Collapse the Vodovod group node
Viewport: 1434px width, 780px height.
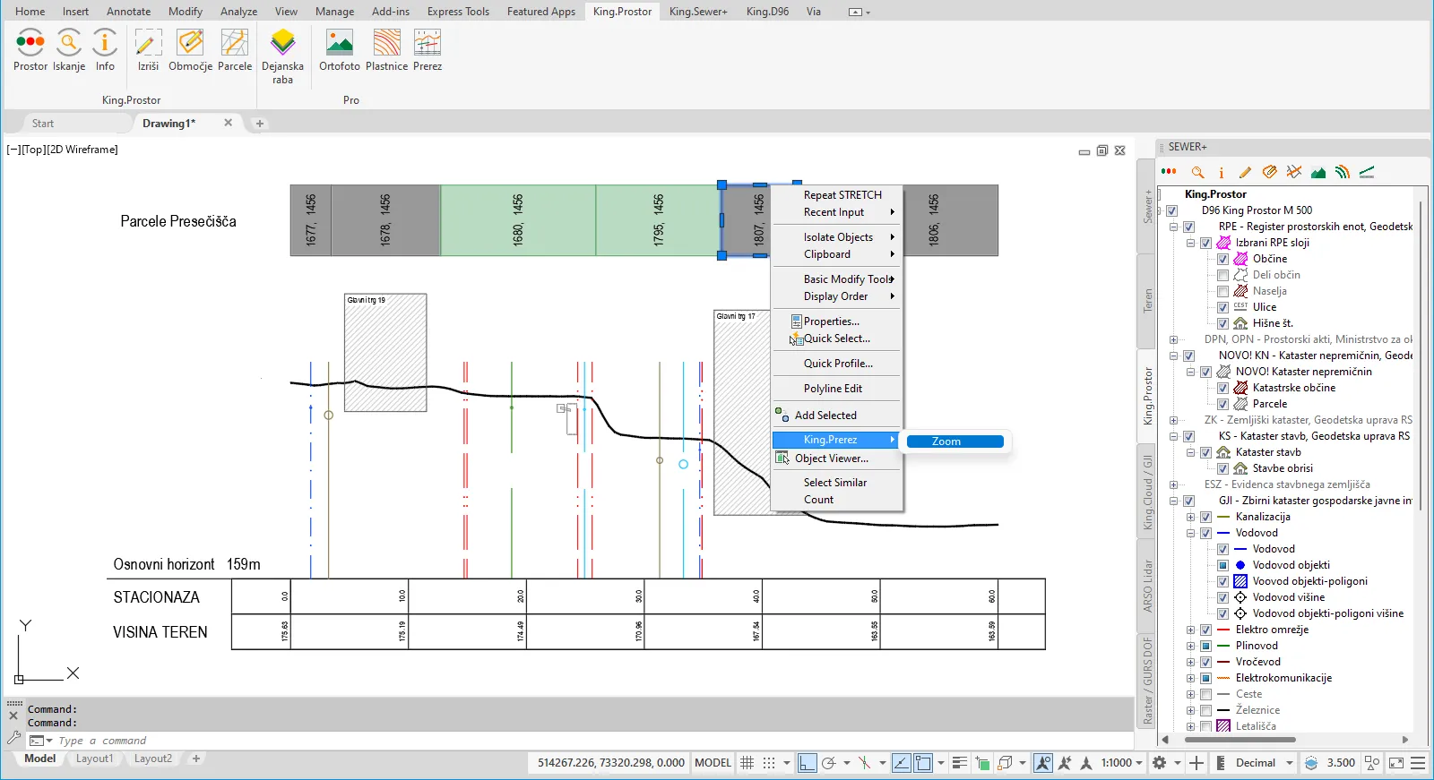pos(1190,533)
